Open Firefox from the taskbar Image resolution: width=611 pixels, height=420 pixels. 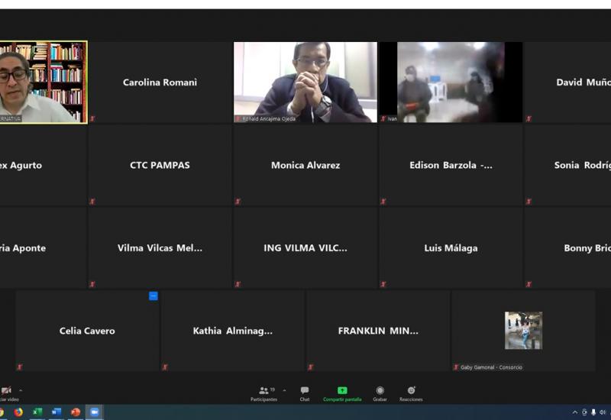point(18,412)
